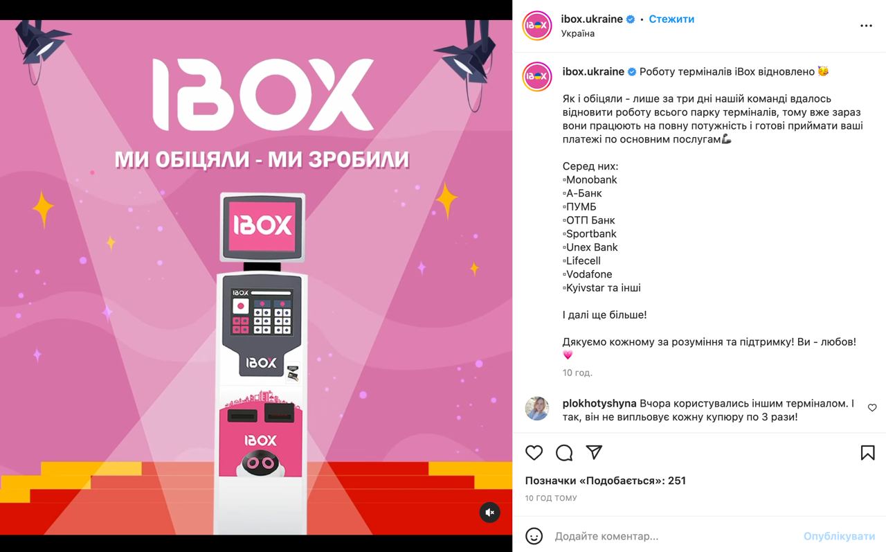This screenshot has height=552, width=886.
Task: Share post with paper plane icon
Action: coord(594,452)
